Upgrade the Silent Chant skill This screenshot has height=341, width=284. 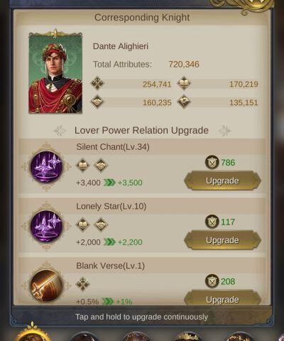point(222,180)
